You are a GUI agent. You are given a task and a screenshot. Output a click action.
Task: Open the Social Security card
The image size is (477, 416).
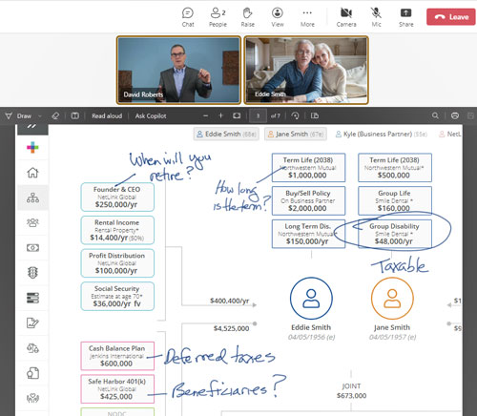[117, 296]
